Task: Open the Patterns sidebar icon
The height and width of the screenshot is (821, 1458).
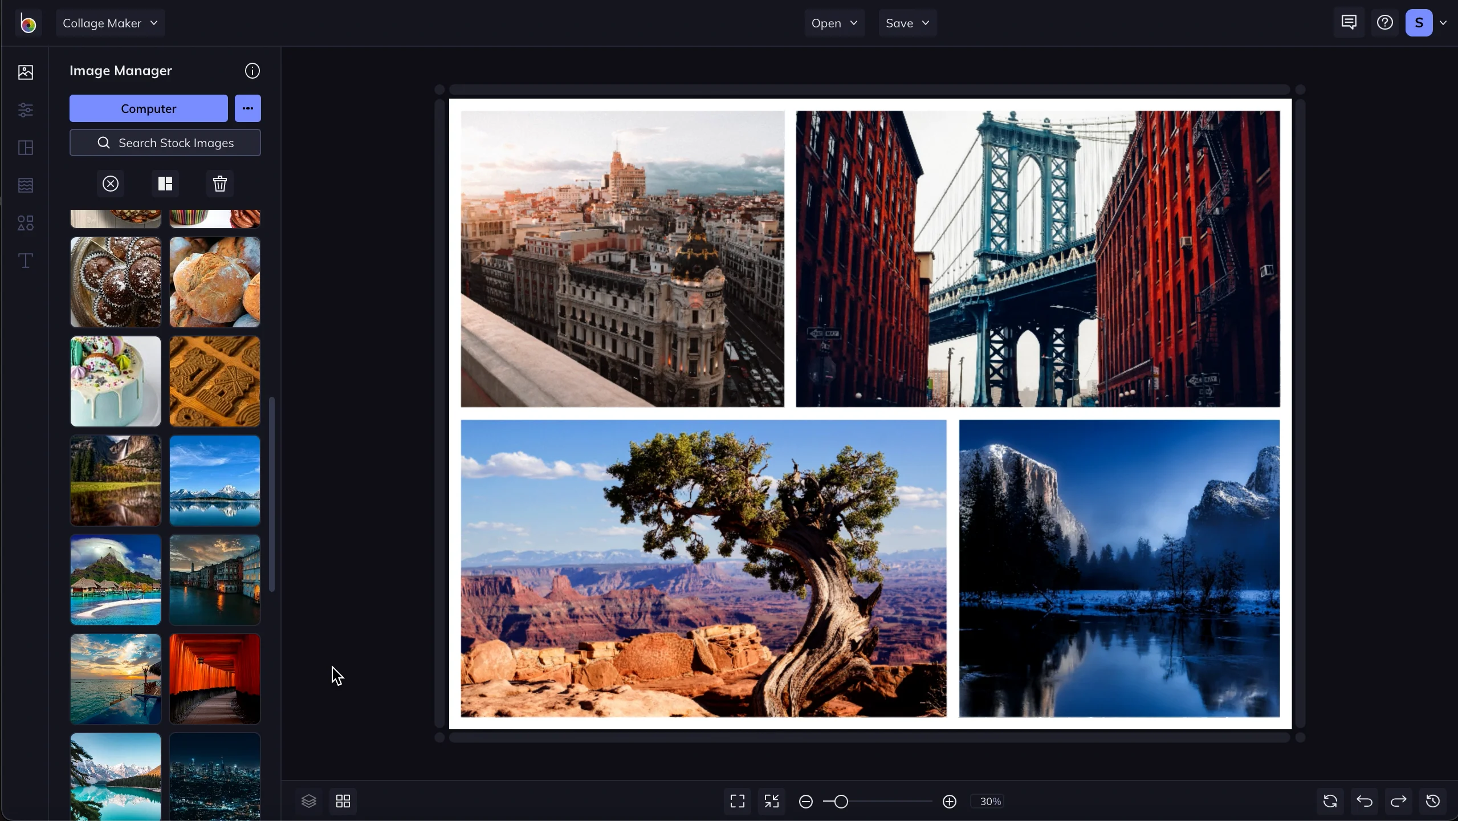Action: [x=26, y=185]
